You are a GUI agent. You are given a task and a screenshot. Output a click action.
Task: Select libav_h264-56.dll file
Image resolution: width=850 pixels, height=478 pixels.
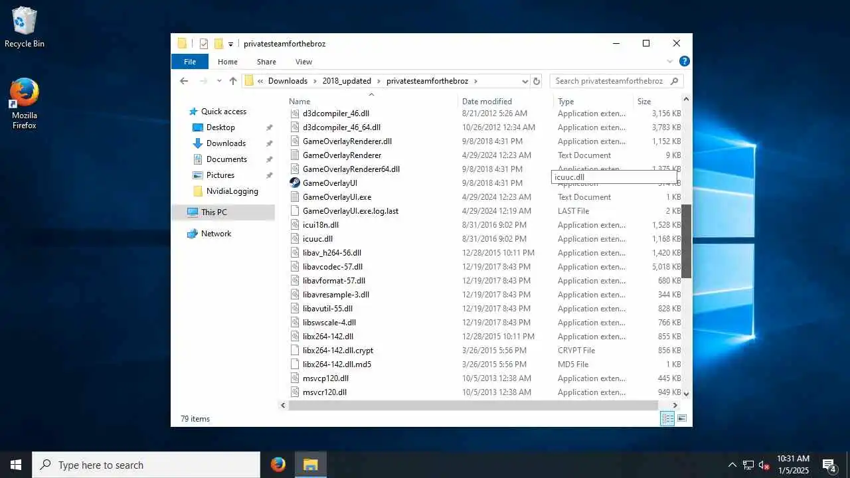pyautogui.click(x=332, y=253)
